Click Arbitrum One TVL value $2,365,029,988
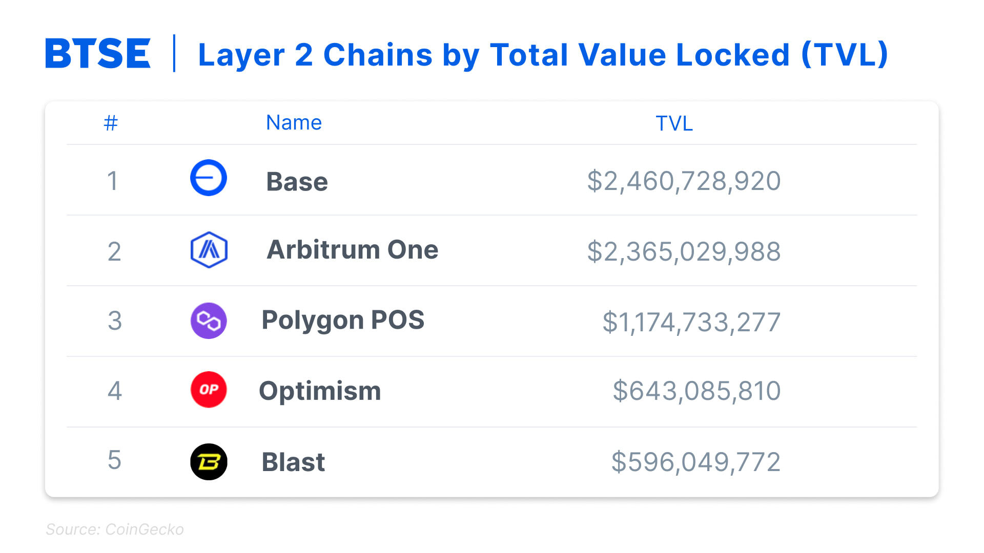 tap(684, 251)
